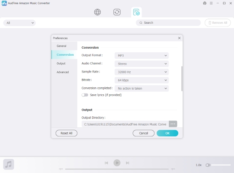The width and height of the screenshot is (234, 173).
Task: Open the converted history list icon
Action: point(136,12)
